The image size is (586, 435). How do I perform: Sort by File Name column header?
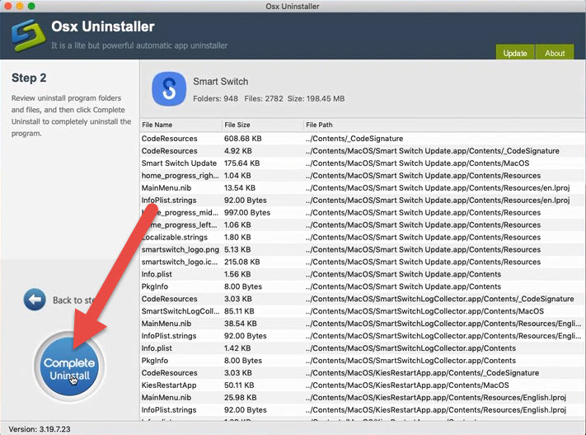click(x=180, y=125)
